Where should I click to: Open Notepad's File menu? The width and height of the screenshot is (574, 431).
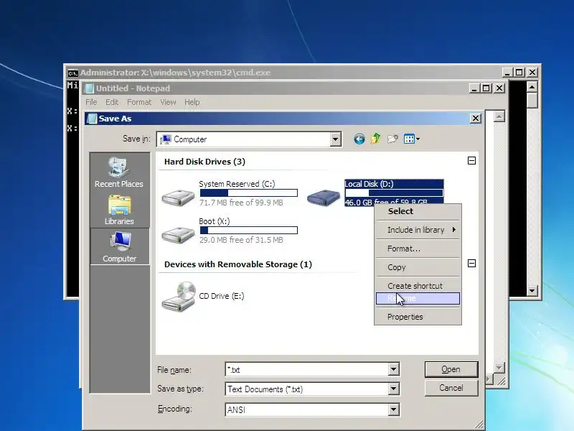pos(91,102)
